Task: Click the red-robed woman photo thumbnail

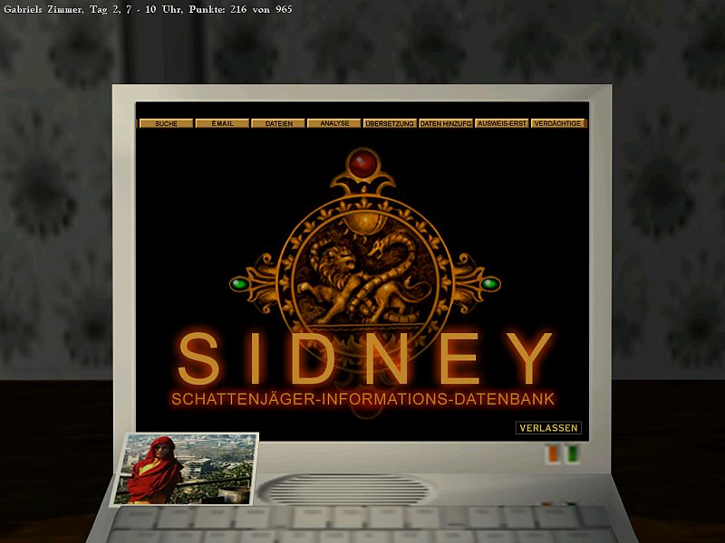Action: [x=185, y=469]
